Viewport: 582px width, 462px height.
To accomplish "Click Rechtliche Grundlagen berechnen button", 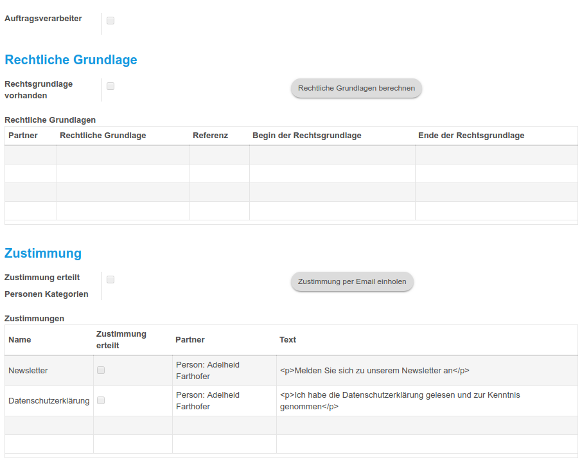I will point(357,89).
